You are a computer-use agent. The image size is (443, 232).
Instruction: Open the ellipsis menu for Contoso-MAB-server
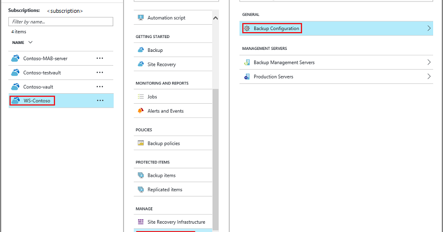click(x=100, y=58)
